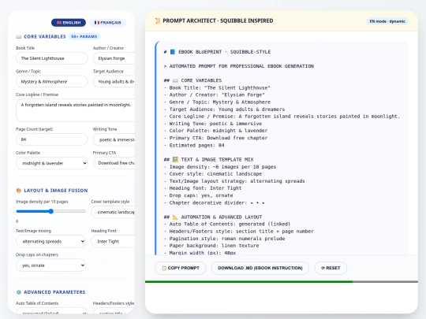Click the Copy Prompt button
Image resolution: width=426 pixels, height=319 pixels.
[x=181, y=268]
